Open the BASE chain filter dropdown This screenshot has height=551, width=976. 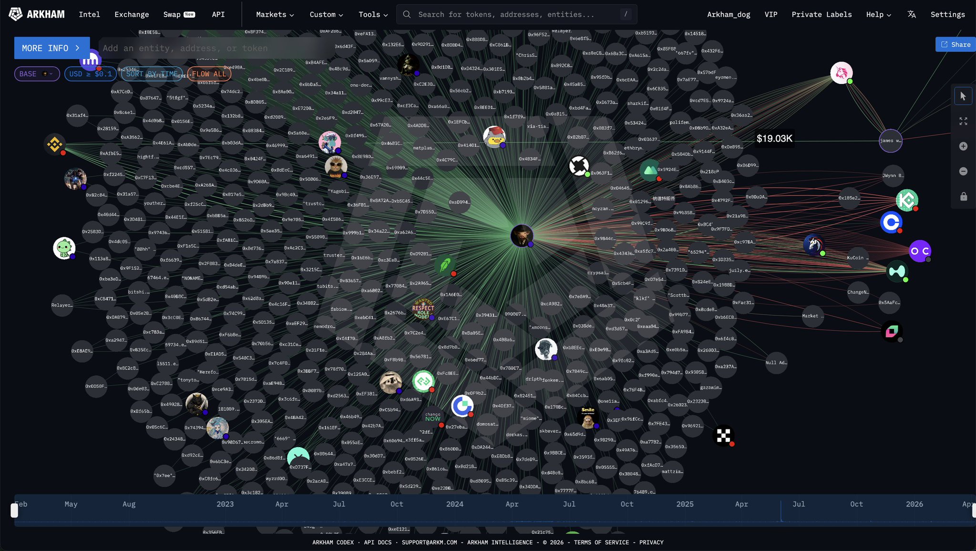[x=37, y=74]
